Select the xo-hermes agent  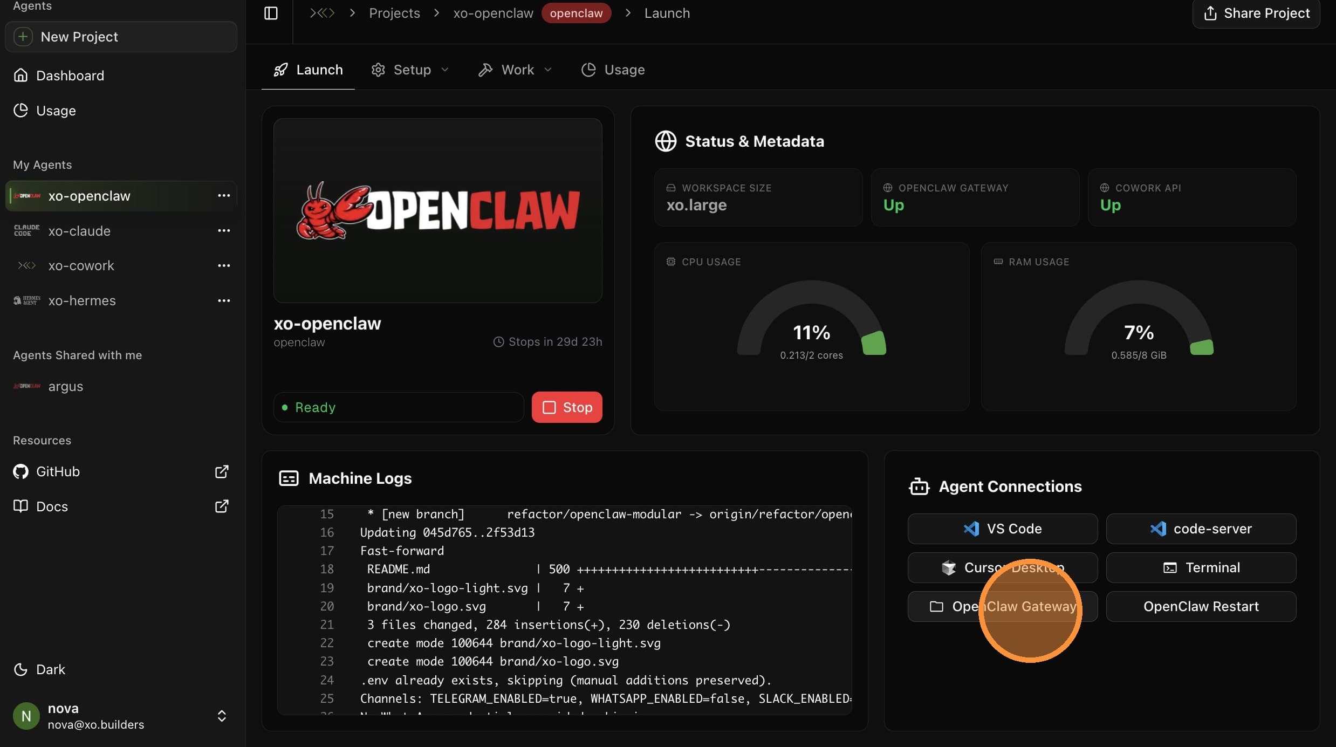click(x=82, y=300)
